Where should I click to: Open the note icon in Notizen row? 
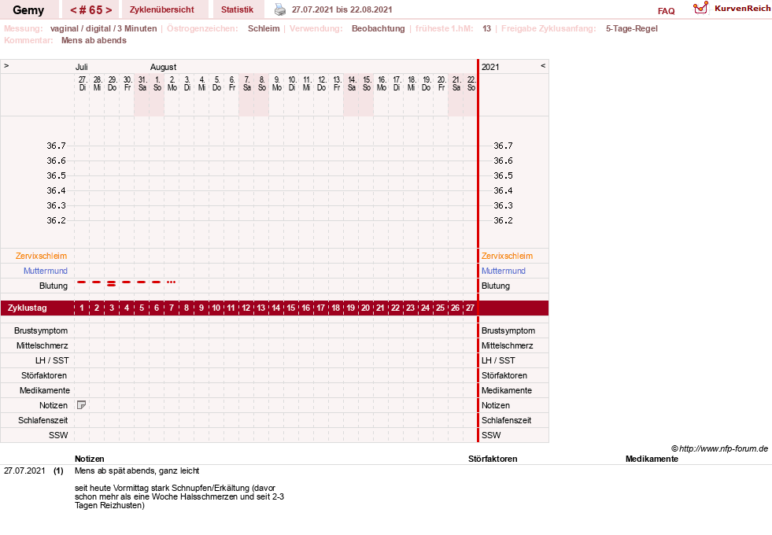(x=82, y=405)
